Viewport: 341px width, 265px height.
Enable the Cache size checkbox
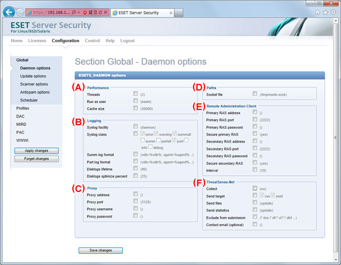(x=135, y=108)
